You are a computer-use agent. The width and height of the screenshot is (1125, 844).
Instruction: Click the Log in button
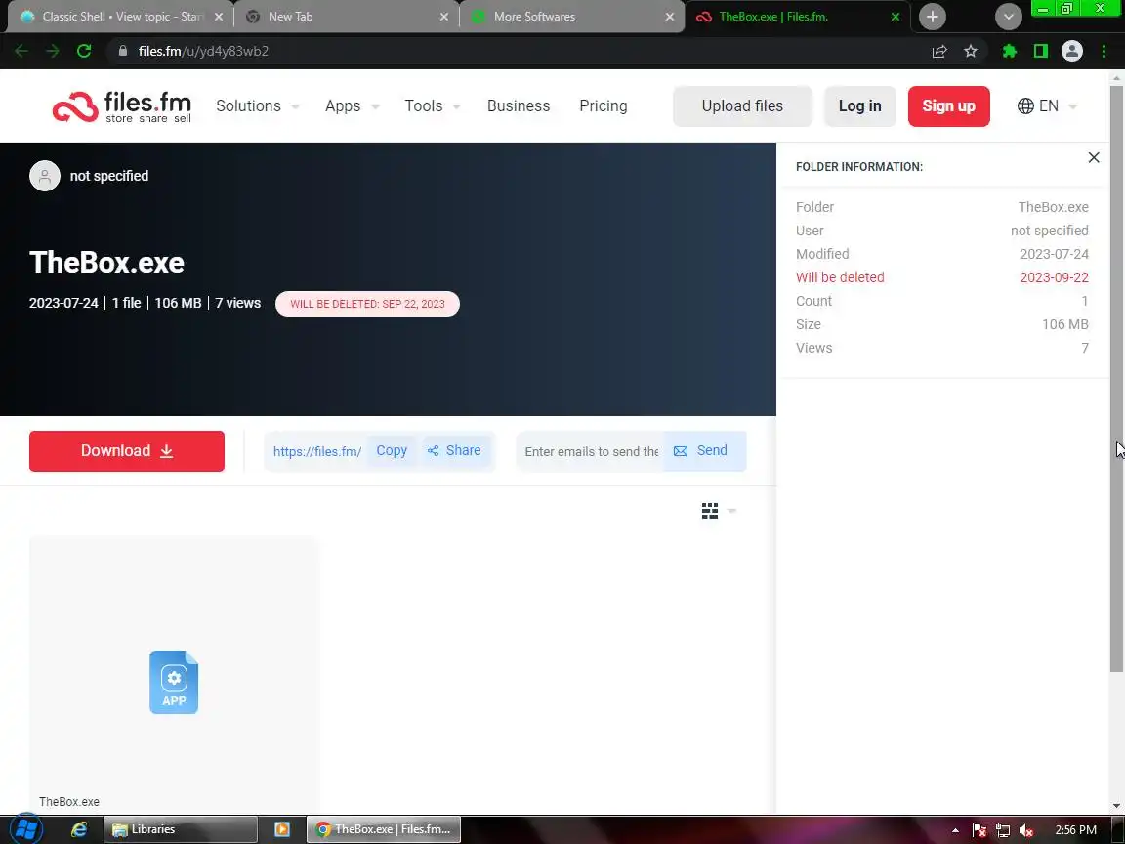click(859, 106)
